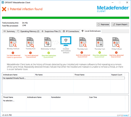Switch to Operating Memory (2) tab
131x117 pixels.
coord(28,31)
